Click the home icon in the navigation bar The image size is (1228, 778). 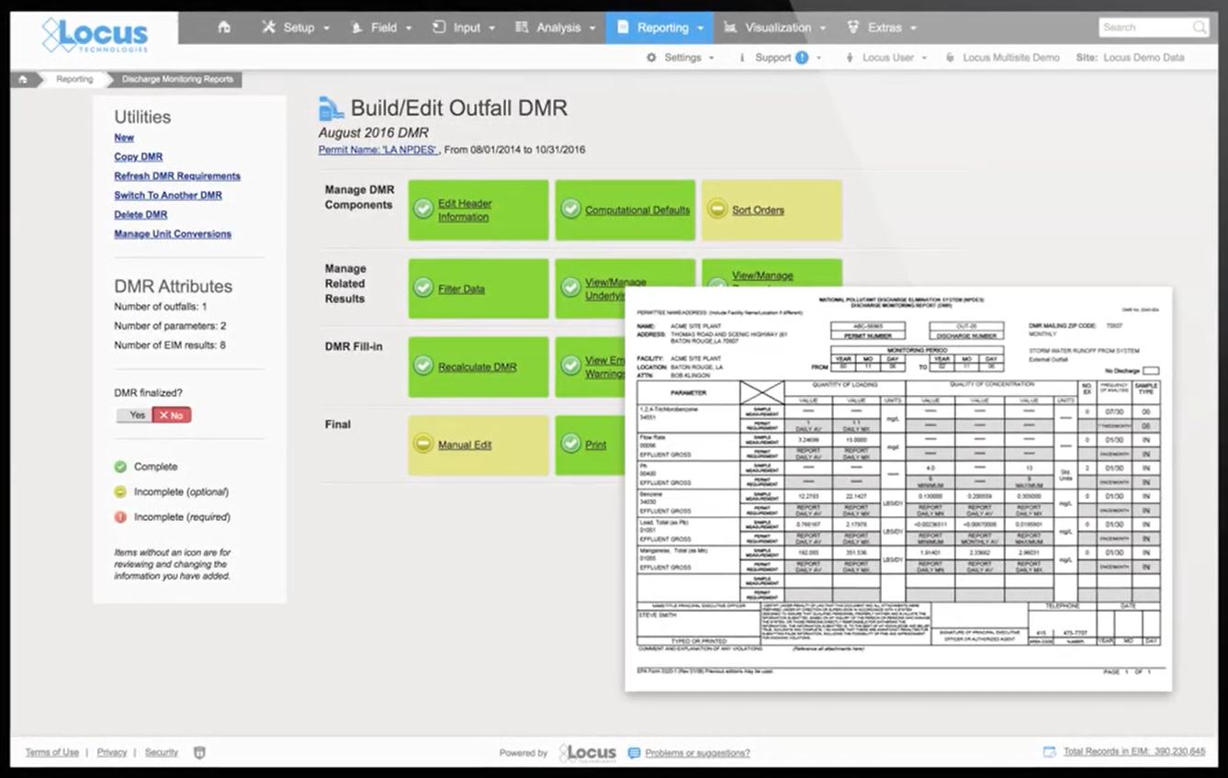[x=224, y=28]
